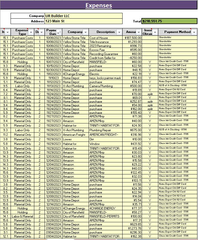Select the Labor & Material expense type cell
Image resolution: width=198 pixels, height=240 pixels.
click(x=23, y=216)
